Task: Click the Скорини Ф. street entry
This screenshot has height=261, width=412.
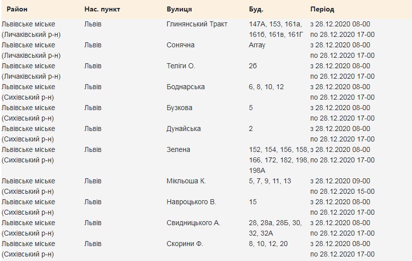Action: (x=185, y=244)
